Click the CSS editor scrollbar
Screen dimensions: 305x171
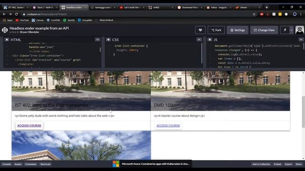pos(202,53)
